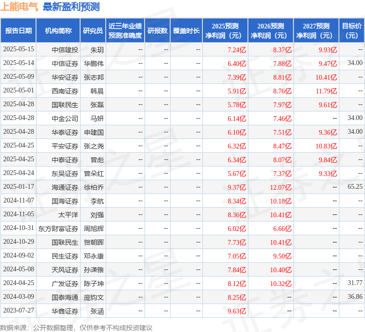
Task: Click analyst name 徐柏乔
Action: 93,187
